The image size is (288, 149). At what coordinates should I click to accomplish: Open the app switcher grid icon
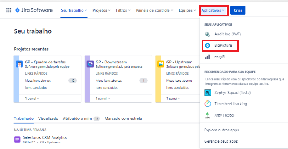coord(9,10)
